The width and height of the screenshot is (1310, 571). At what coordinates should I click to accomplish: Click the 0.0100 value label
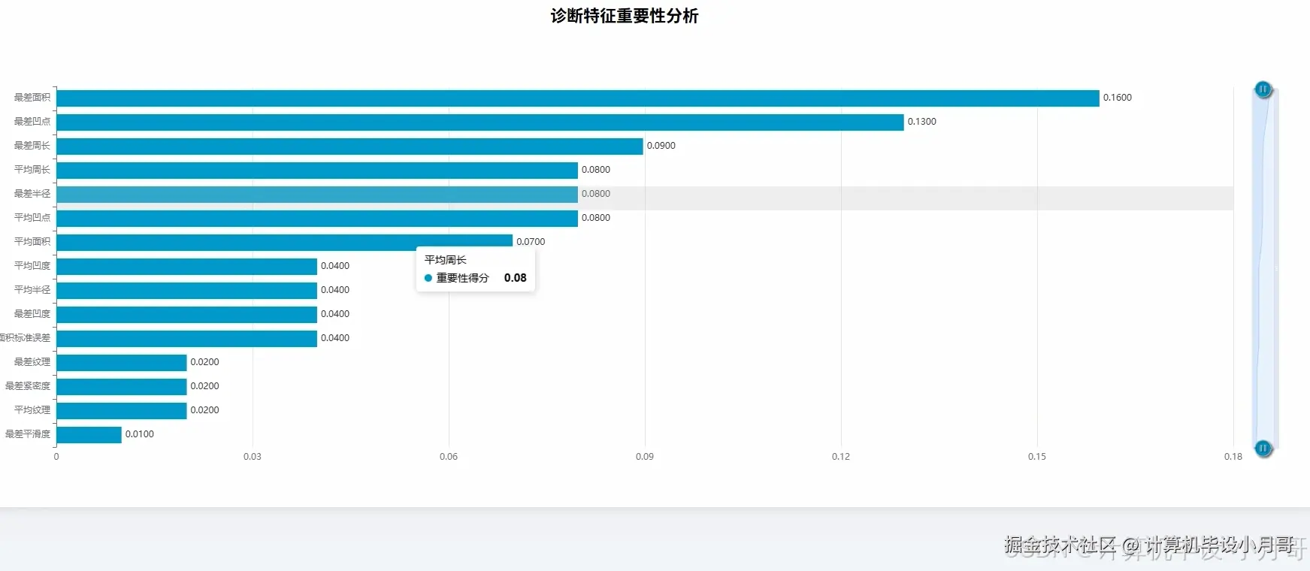pyautogui.click(x=139, y=434)
